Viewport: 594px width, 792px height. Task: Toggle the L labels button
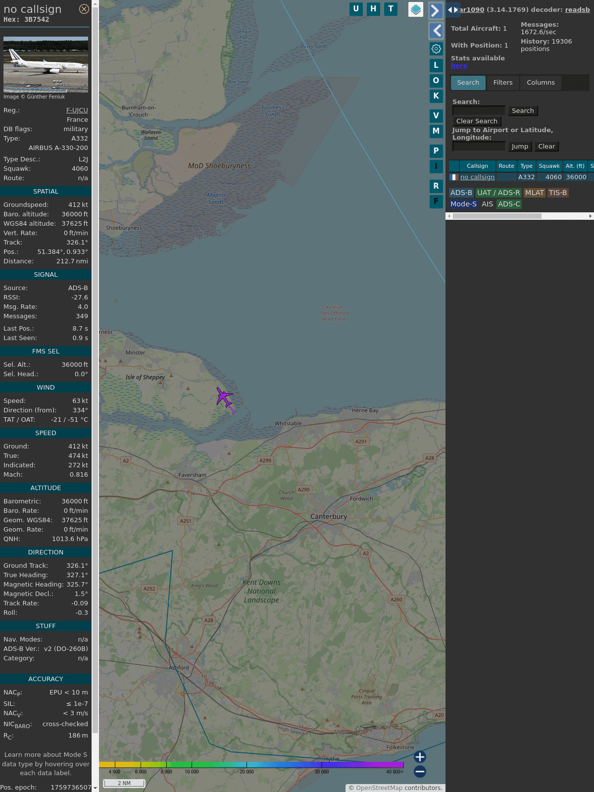pyautogui.click(x=436, y=65)
